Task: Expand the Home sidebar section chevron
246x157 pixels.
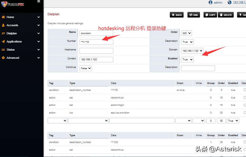Action: 39,17
